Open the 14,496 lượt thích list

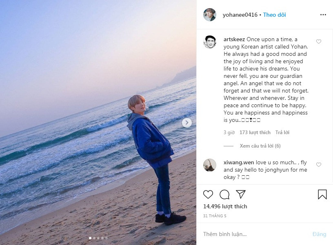(225, 206)
